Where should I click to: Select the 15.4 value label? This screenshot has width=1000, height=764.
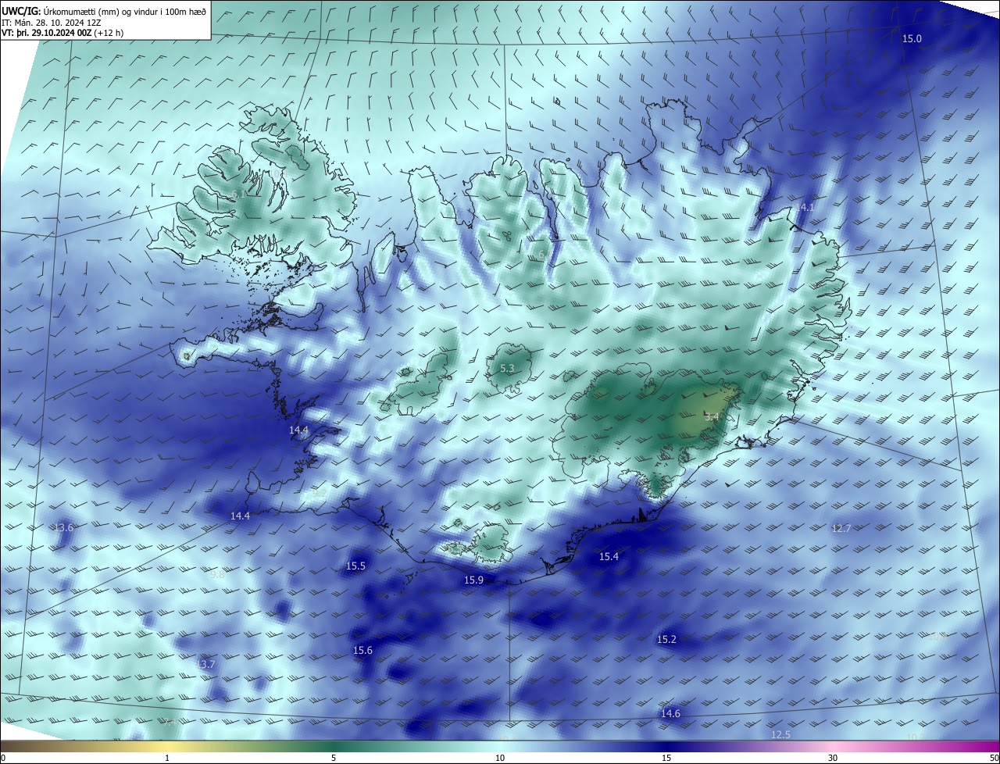(609, 556)
